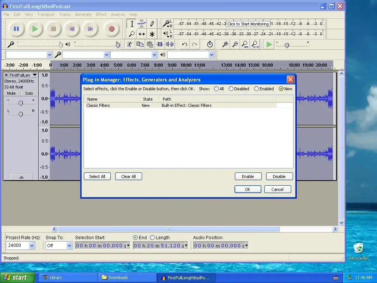377x283 pixels.
Task: Click the Trim Audio icon
Action: pyautogui.click(x=160, y=45)
